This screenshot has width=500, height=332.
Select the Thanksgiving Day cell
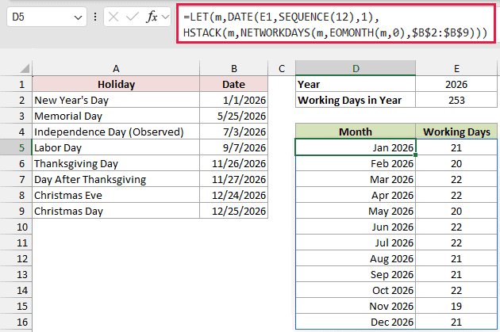[116, 163]
